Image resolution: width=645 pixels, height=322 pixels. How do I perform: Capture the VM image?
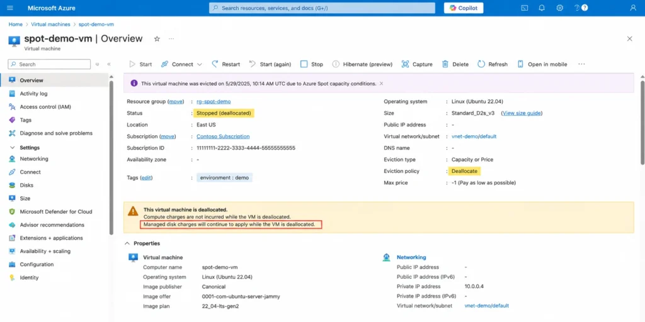[x=417, y=64]
